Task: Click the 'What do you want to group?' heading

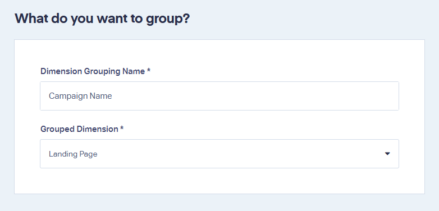Action: 102,19
